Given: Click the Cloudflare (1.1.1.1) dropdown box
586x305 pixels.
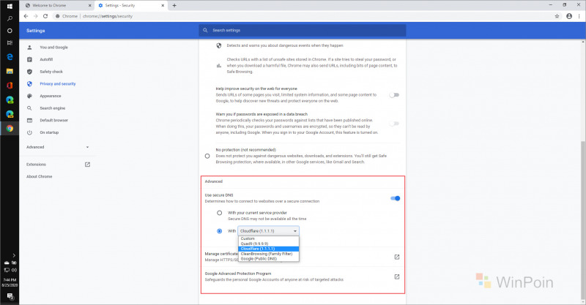Looking at the screenshot, I should tap(268, 231).
